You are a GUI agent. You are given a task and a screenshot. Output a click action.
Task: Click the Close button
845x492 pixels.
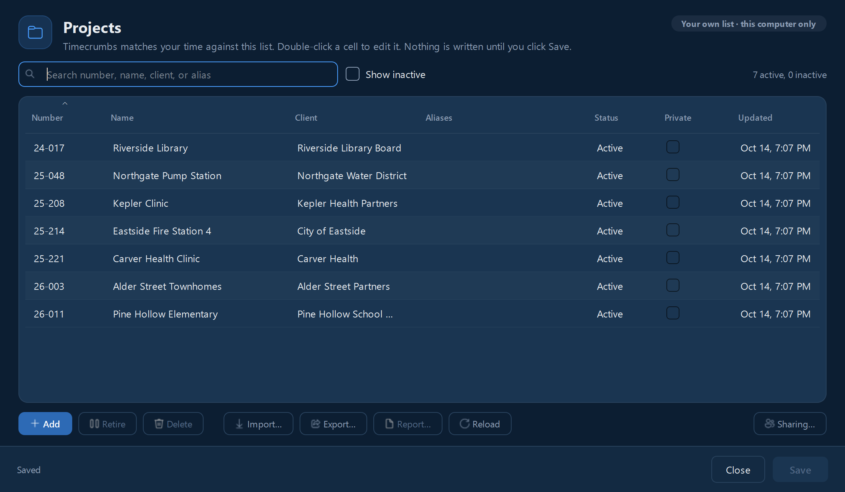(x=738, y=470)
